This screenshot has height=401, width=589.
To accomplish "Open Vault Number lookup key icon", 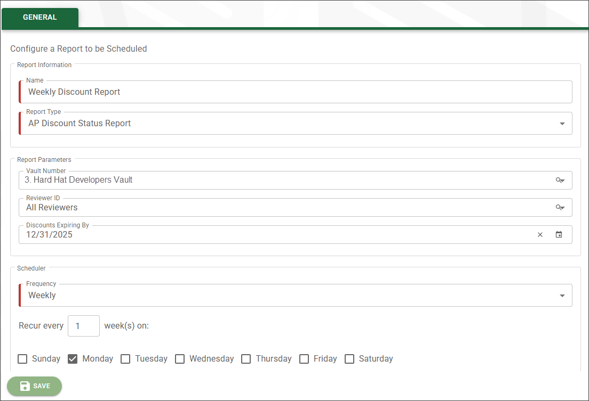I will pyautogui.click(x=560, y=181).
